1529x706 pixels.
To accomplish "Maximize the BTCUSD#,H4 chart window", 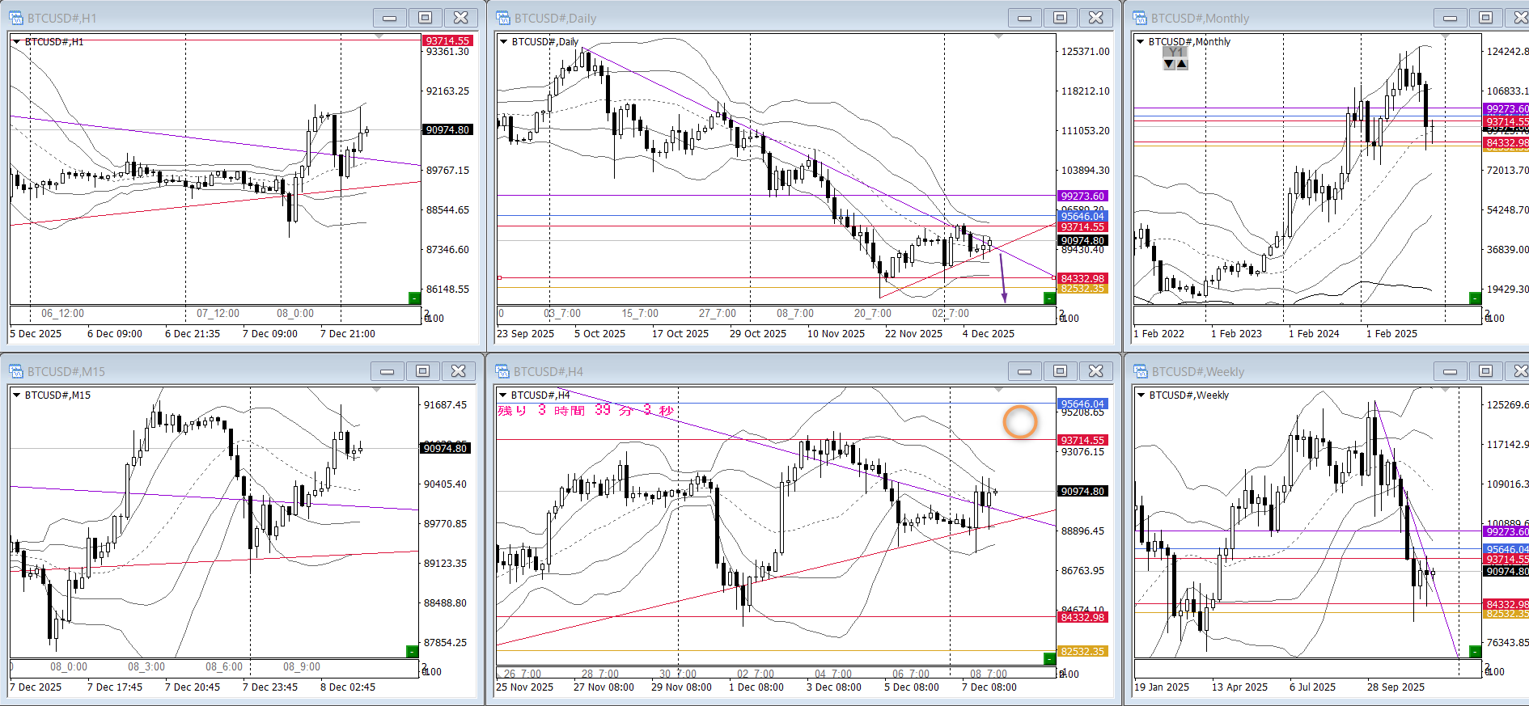I will click(x=1060, y=371).
